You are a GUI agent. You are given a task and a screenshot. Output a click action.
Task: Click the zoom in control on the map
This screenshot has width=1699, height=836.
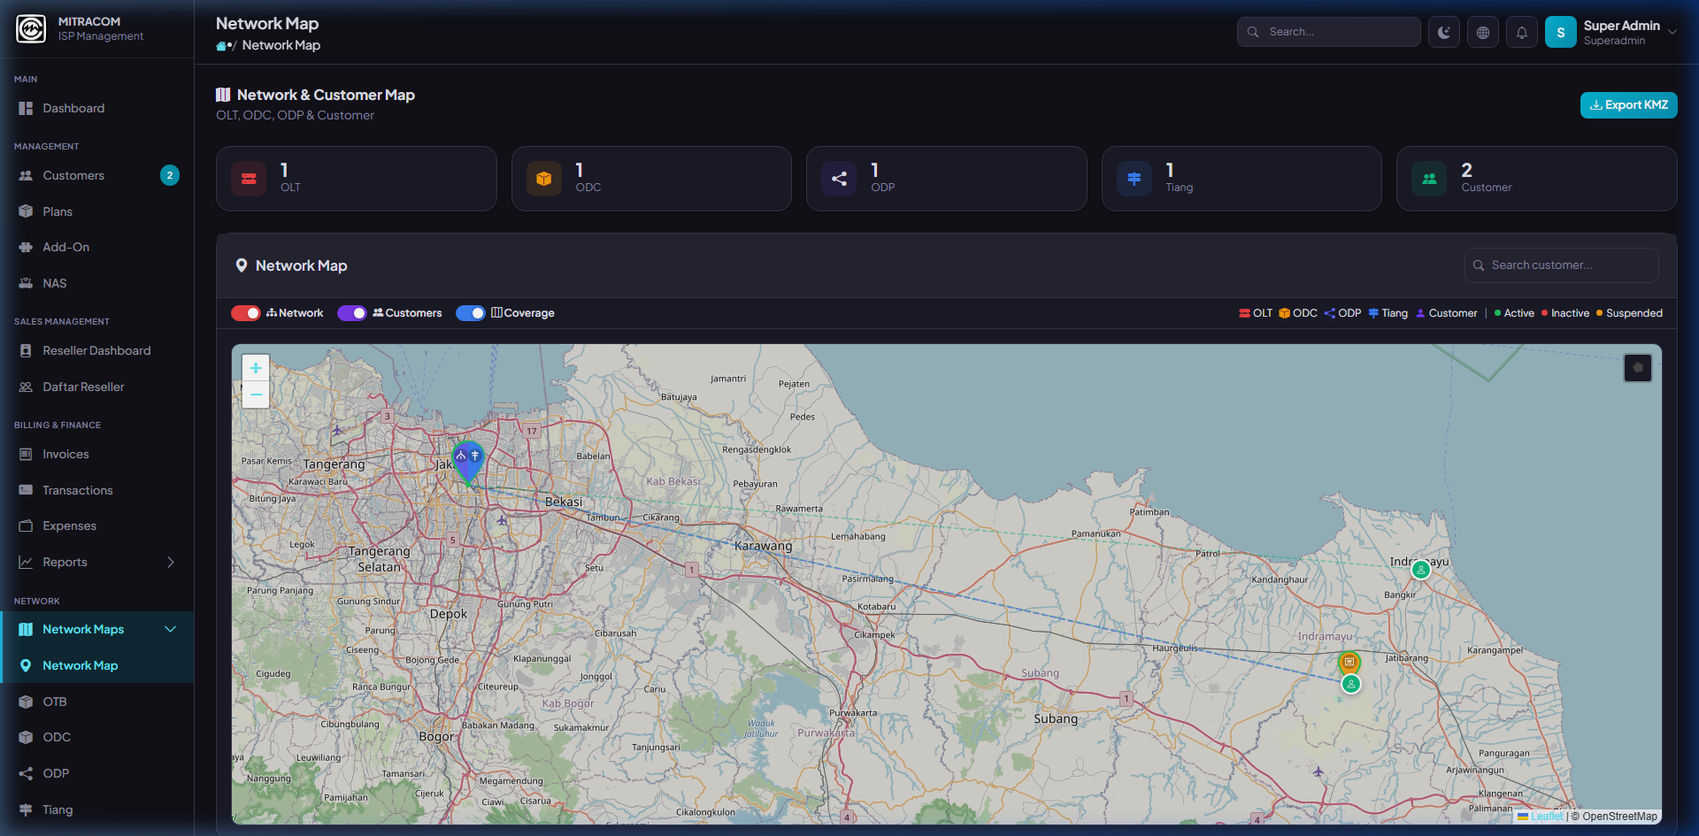point(255,367)
